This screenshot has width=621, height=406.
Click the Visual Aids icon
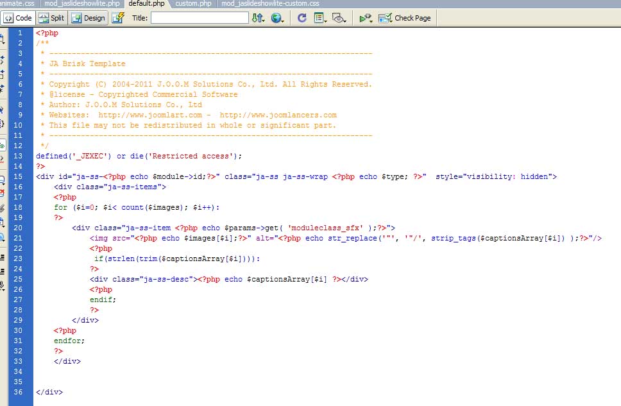[338, 17]
